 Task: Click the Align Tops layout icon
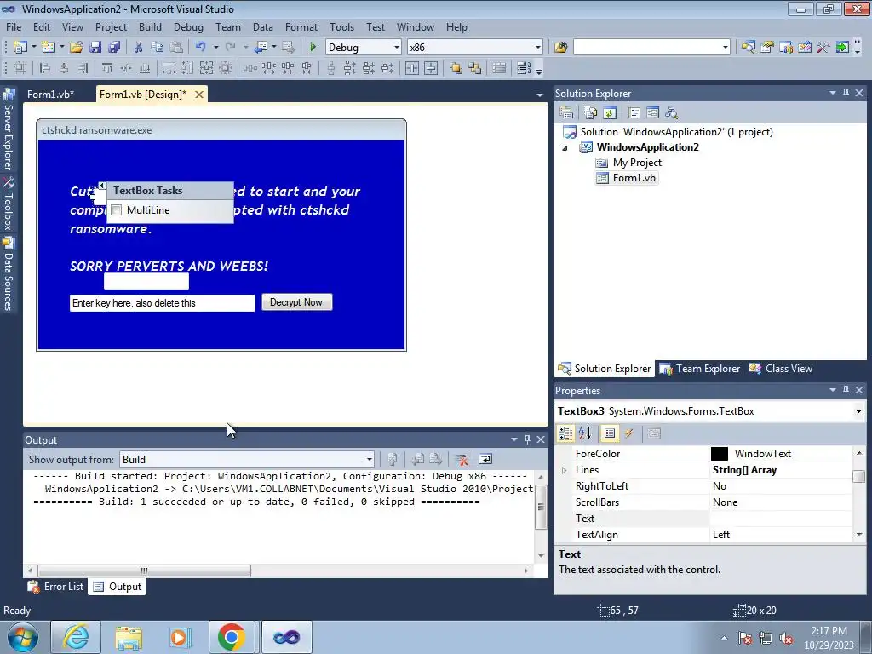(107, 68)
